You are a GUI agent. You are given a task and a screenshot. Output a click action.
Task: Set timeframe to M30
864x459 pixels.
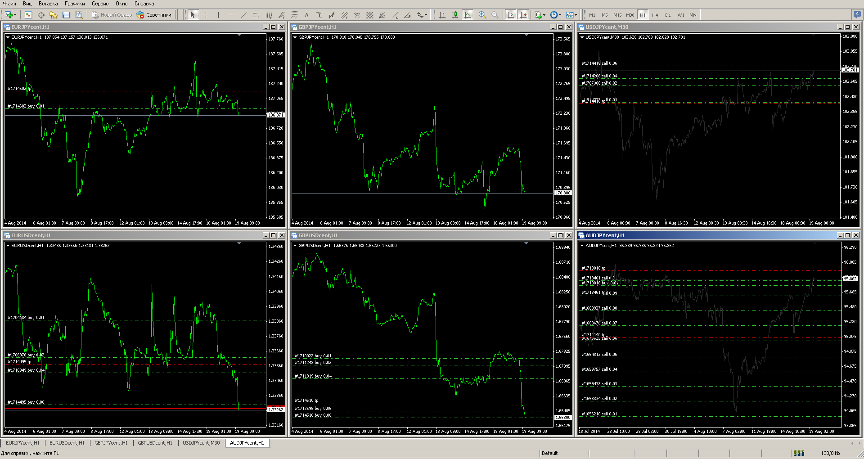pyautogui.click(x=630, y=15)
